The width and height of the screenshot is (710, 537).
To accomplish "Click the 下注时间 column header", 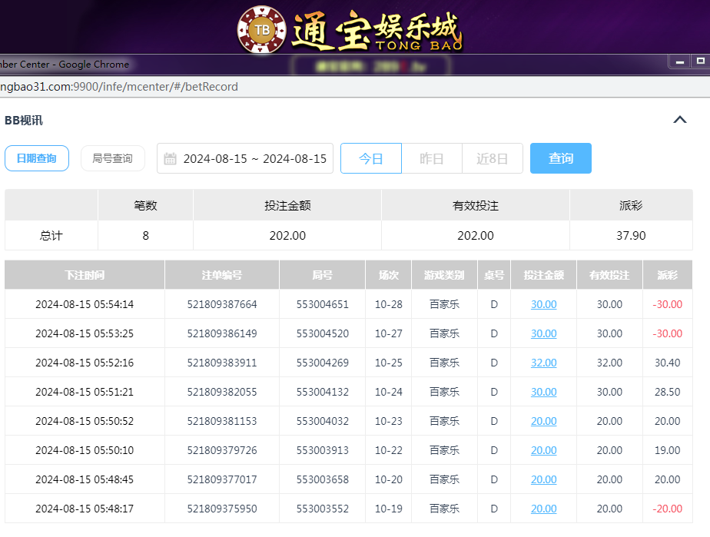I will pyautogui.click(x=85, y=275).
